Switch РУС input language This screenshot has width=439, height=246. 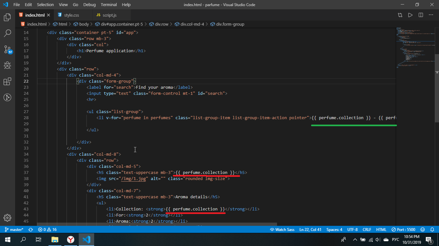[396, 239]
